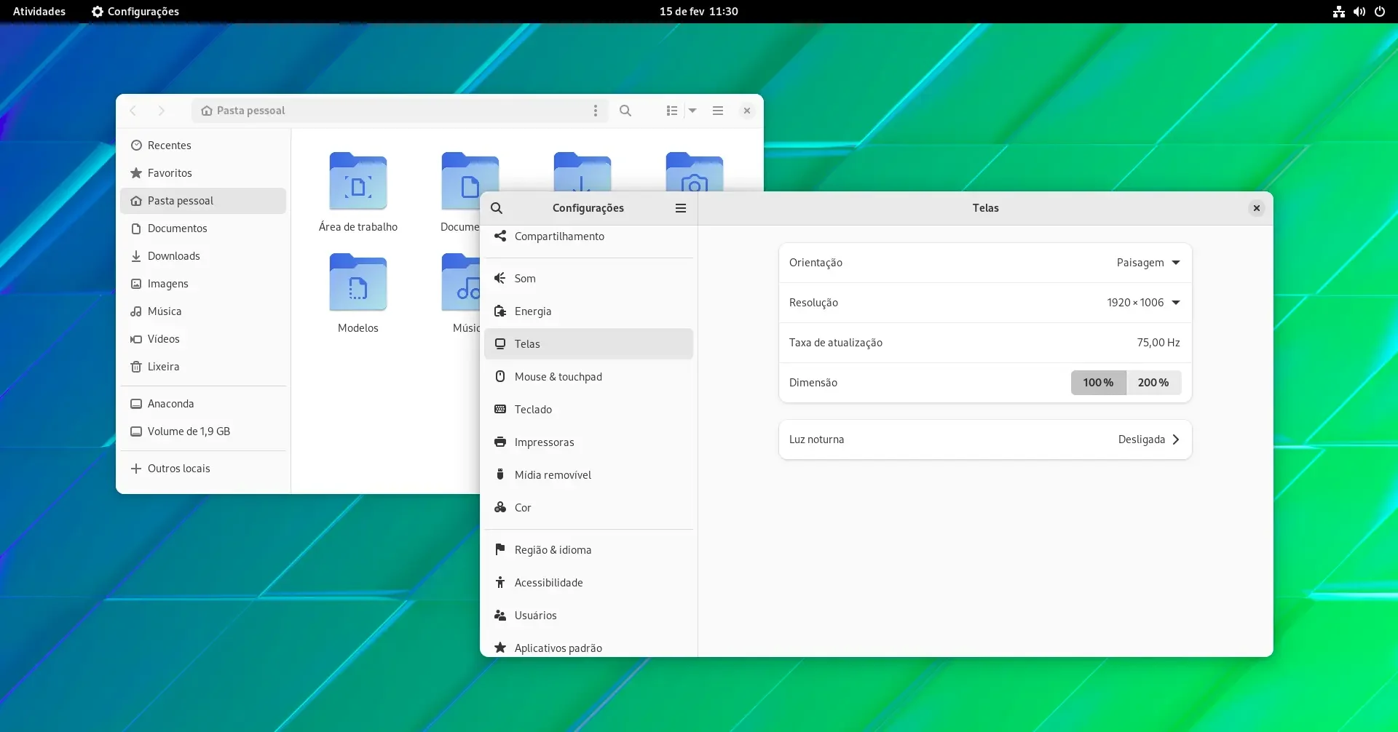This screenshot has width=1398, height=732.
Task: Click the search icon in Settings sidebar
Action: [x=497, y=208]
